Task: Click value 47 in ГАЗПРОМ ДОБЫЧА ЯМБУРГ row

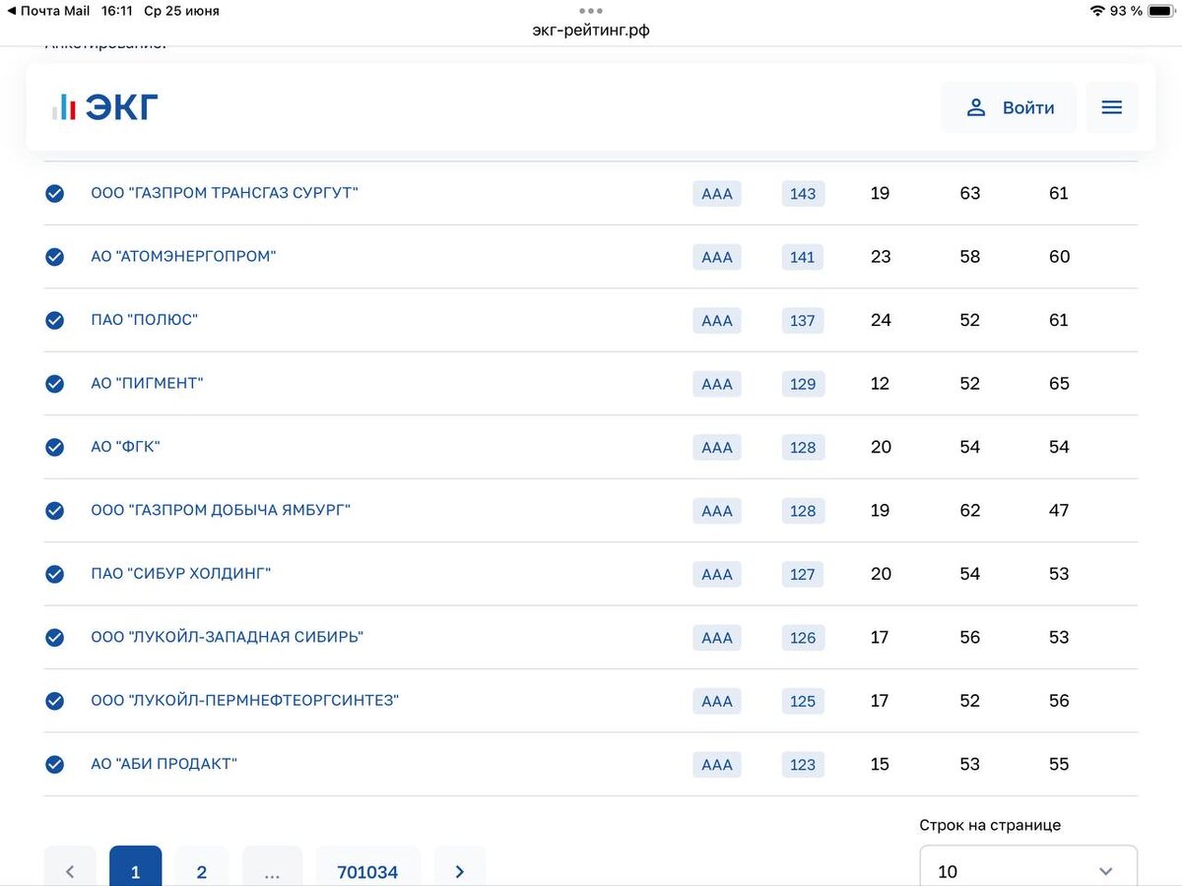Action: pos(1059,510)
